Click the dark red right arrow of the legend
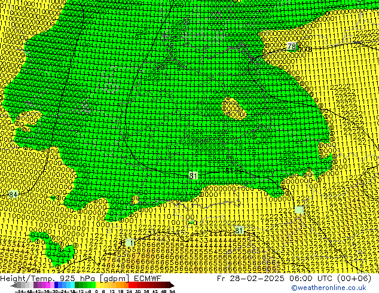Viewport: 379px width, 293px height. (172, 285)
